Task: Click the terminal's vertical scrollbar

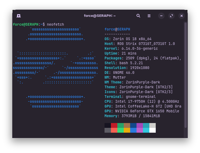Action: coord(186,75)
